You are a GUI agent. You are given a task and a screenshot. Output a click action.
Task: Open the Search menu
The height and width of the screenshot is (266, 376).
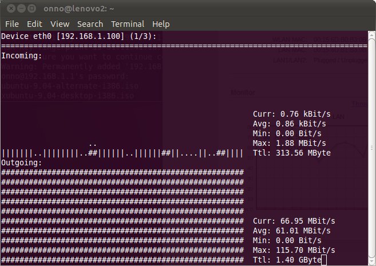pyautogui.click(x=90, y=24)
